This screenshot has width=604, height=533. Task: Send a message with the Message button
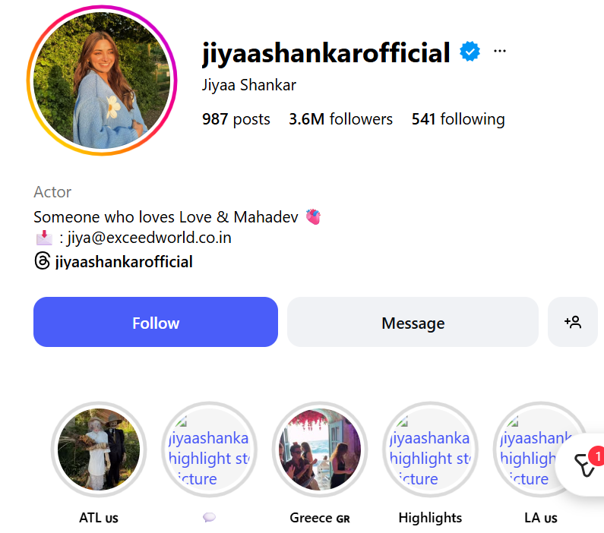point(413,322)
